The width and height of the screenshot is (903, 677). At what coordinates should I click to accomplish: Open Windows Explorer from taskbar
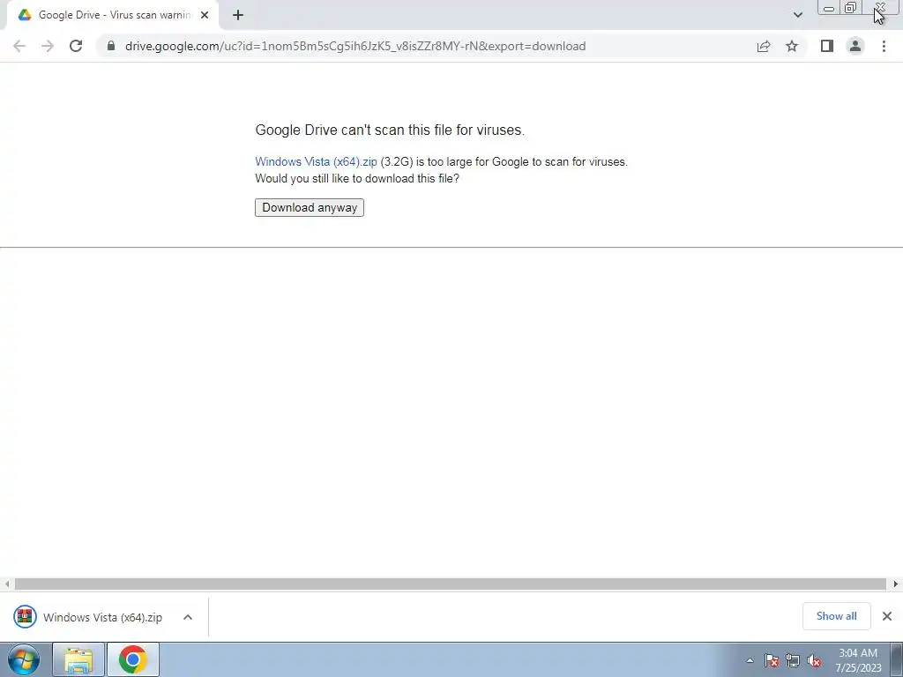(78, 659)
